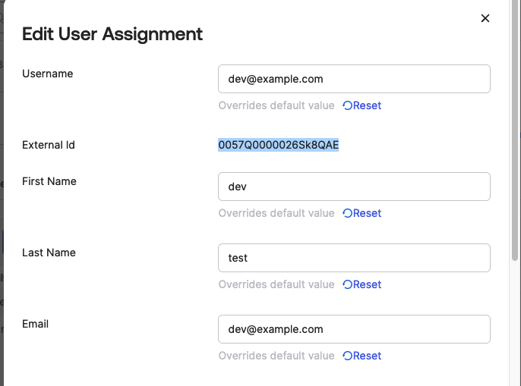Viewport: 521px width, 386px height.
Task: Click the reset arrow icon under First Name
Action: coord(347,213)
